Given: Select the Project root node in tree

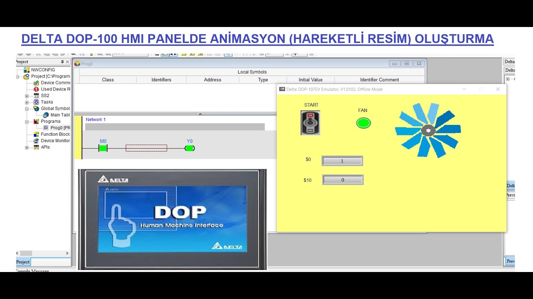Looking at the screenshot, I should click(50, 76).
